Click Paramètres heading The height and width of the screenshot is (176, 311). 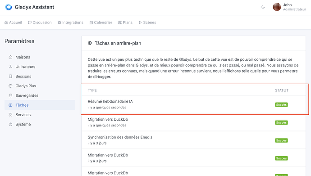(19, 41)
